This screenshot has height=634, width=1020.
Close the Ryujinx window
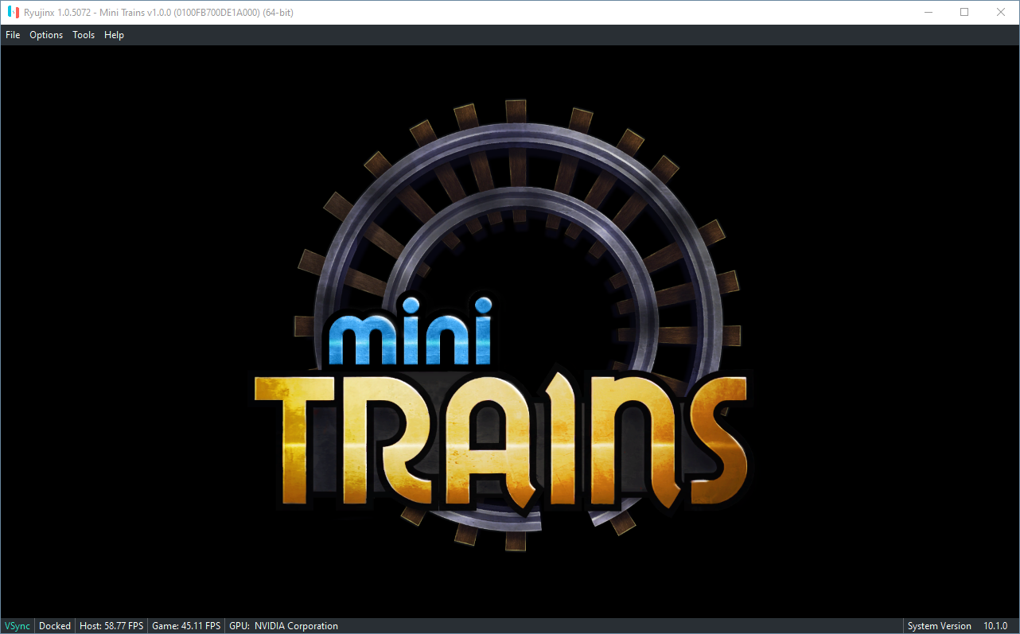1001,12
